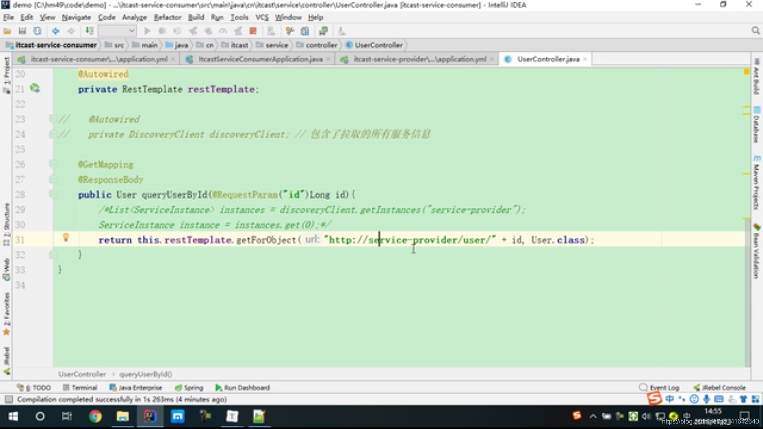Click Sogou input method icon in tray
This screenshot has width=763, height=429.
coord(577,415)
